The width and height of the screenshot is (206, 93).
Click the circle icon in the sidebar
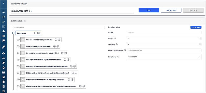coord(4,17)
